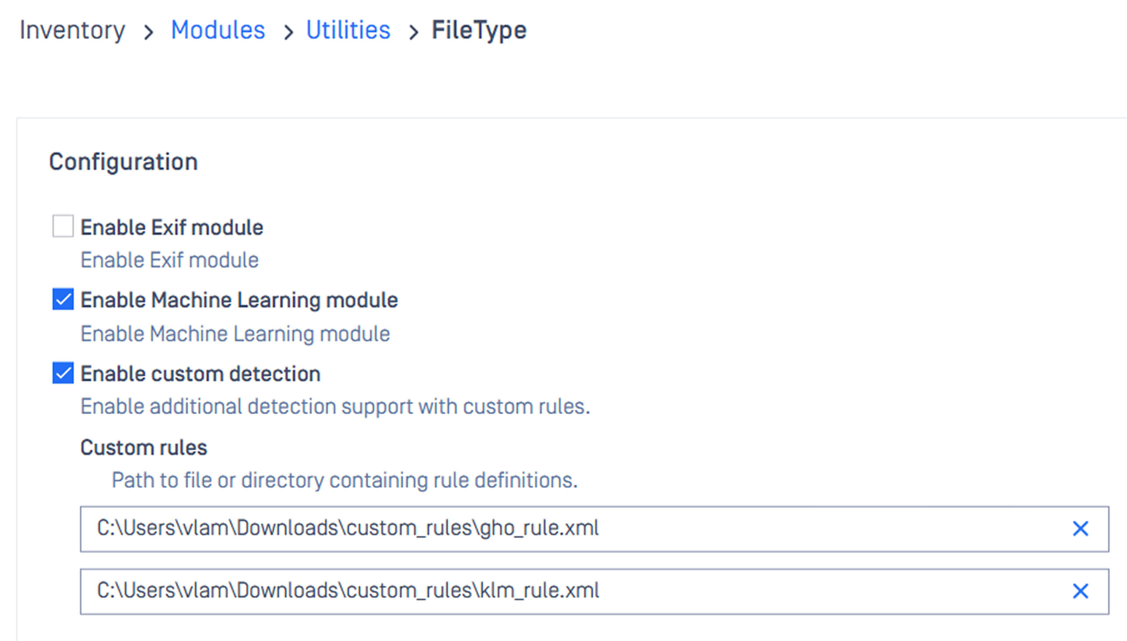Navigate to Modules via the breadcrumb link
The width and height of the screenshot is (1127, 641).
tap(218, 30)
